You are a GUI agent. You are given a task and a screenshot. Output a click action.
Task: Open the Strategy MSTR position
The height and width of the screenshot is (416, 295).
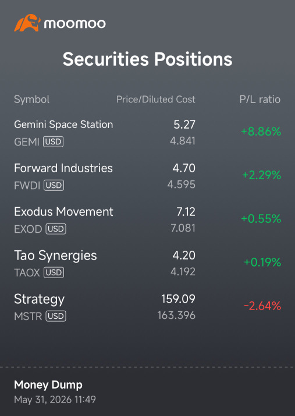[148, 307]
